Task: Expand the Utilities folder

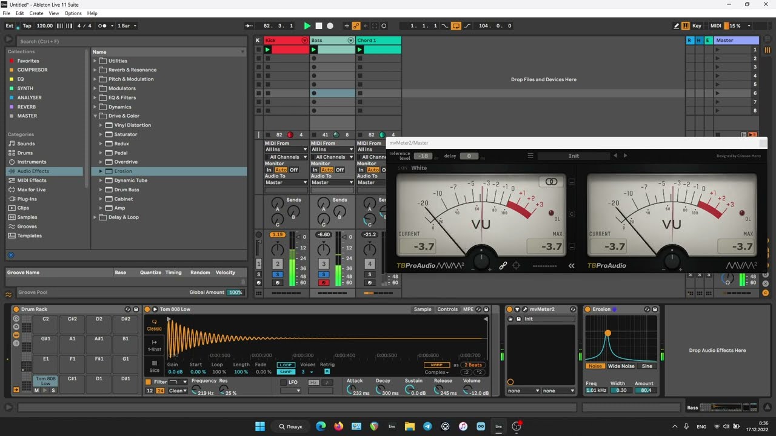Action: click(95, 61)
